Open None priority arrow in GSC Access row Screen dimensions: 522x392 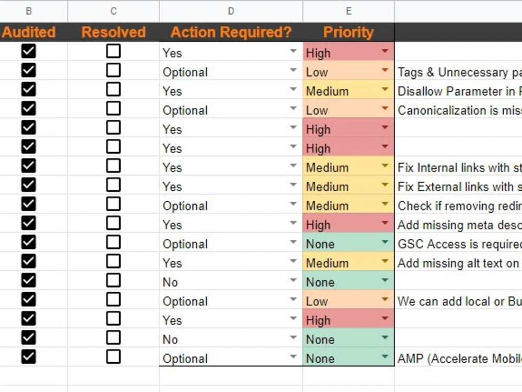tap(385, 242)
